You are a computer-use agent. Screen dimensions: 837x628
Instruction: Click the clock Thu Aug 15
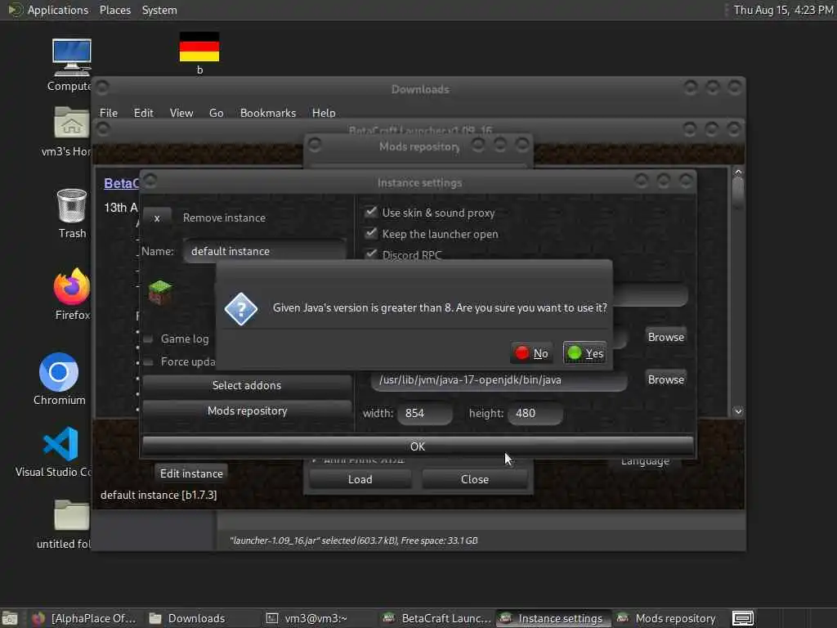[783, 10]
